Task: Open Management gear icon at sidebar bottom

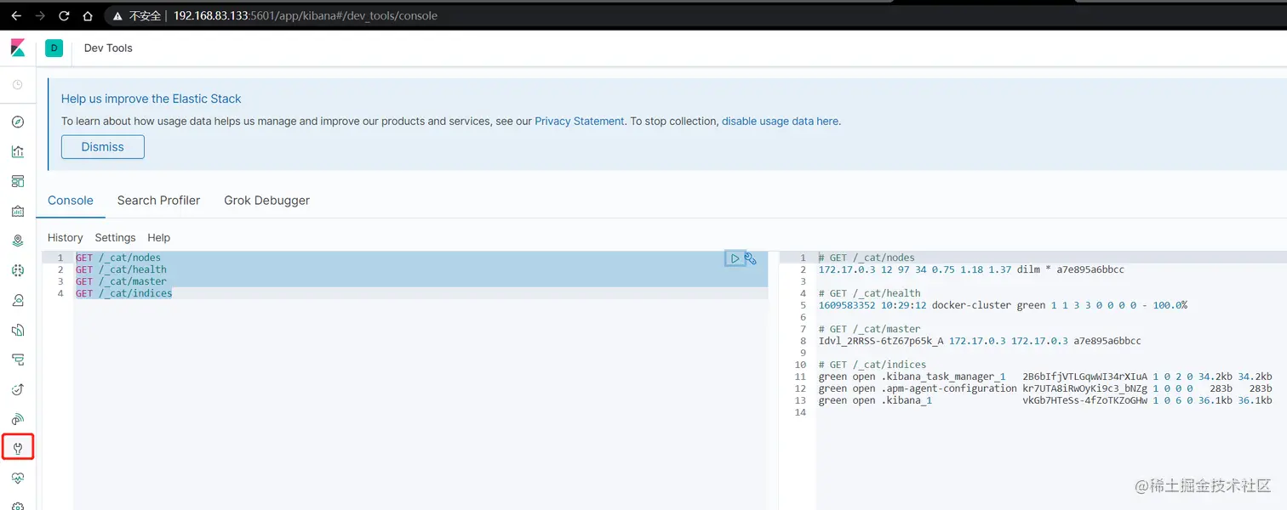Action: pyautogui.click(x=18, y=506)
